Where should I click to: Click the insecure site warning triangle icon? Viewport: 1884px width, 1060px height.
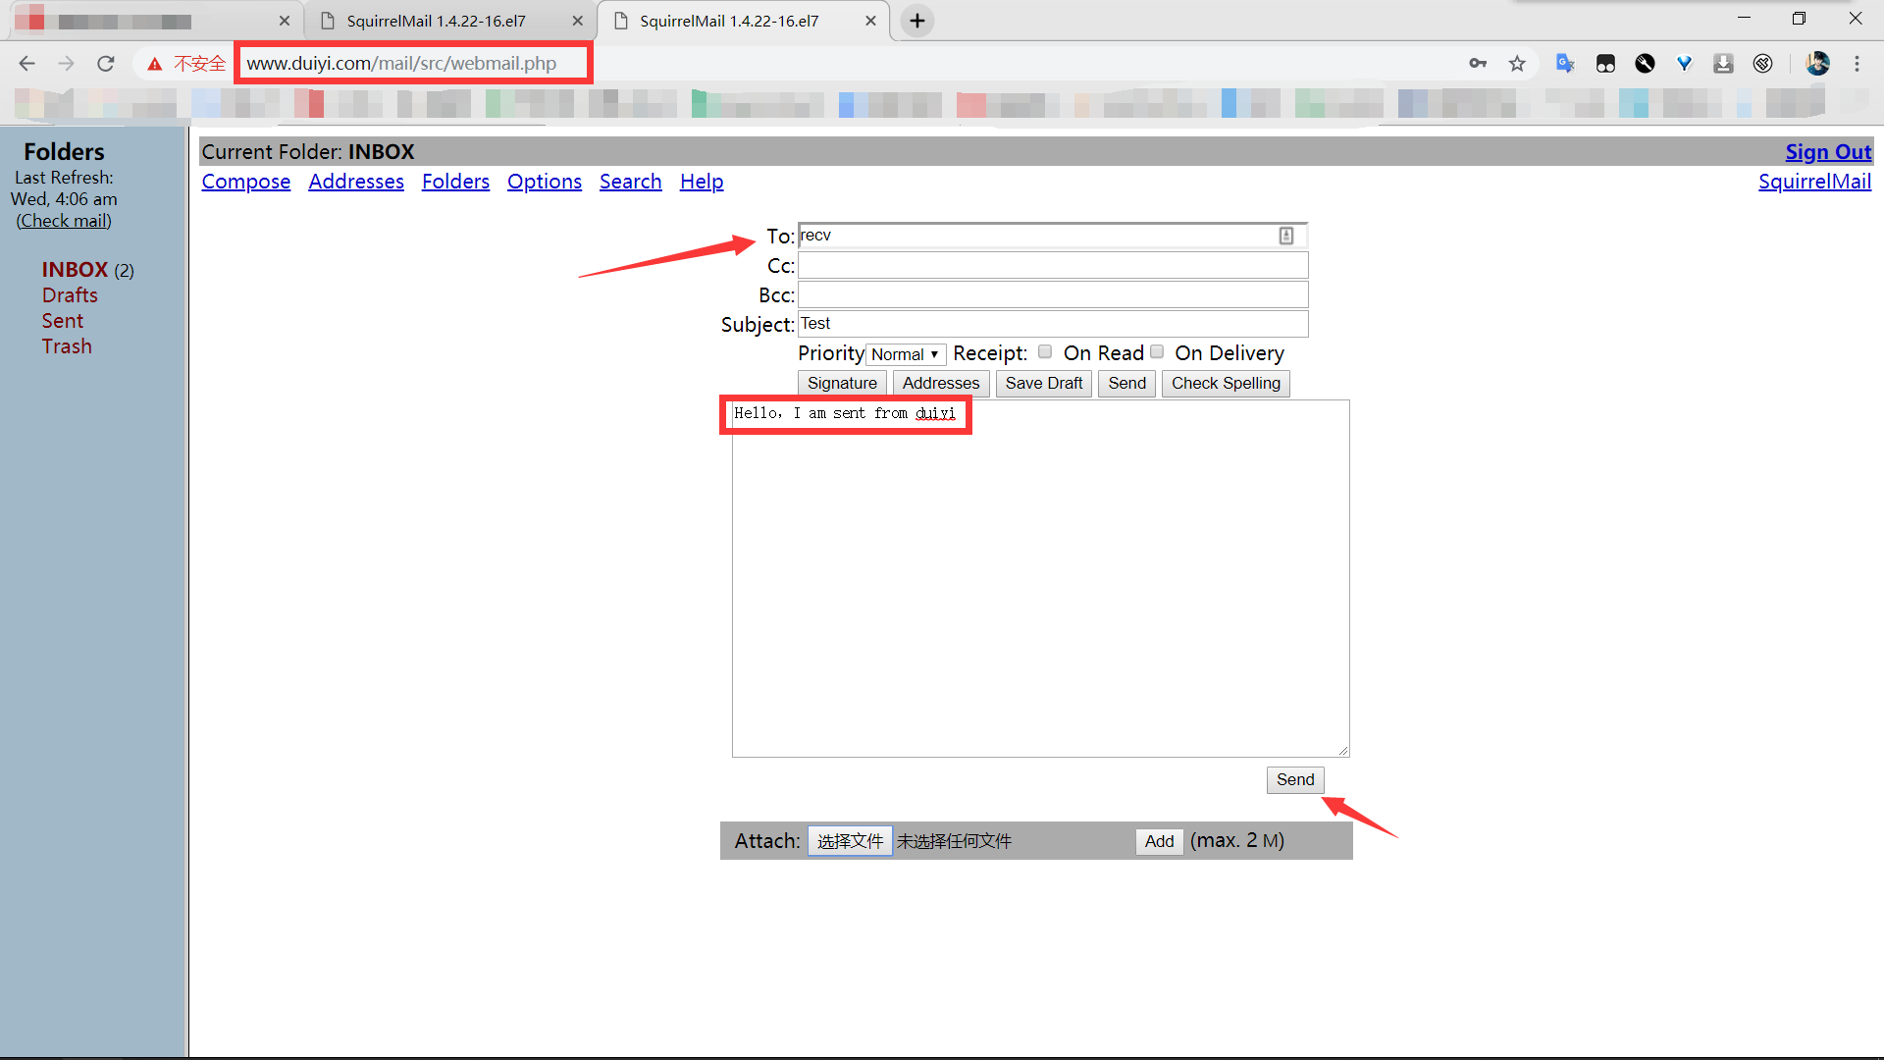154,64
